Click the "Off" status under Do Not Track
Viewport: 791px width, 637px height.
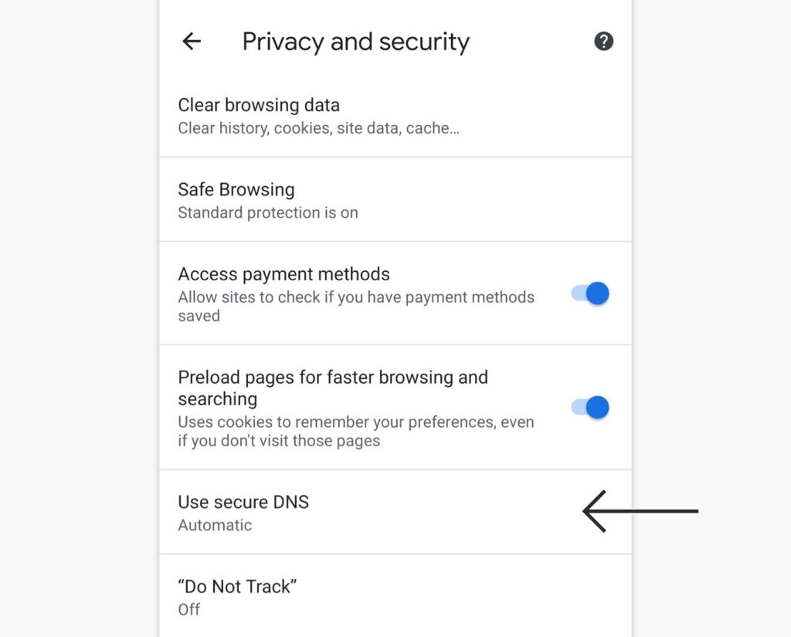pyautogui.click(x=189, y=609)
